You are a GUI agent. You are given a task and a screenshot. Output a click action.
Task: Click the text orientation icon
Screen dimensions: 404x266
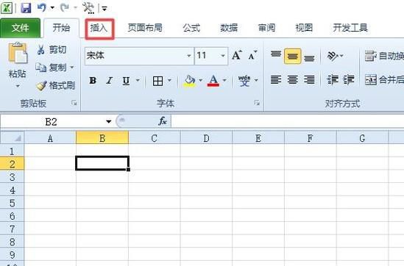[333, 56]
